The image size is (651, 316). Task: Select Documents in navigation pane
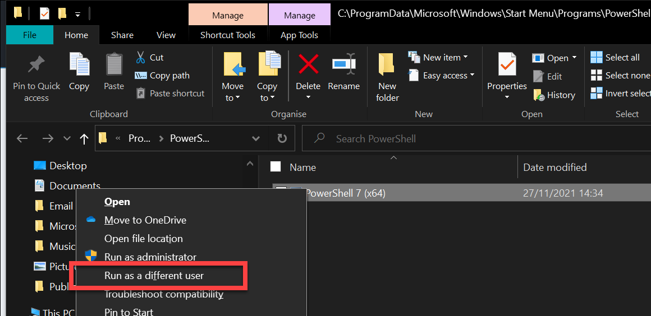[67, 186]
